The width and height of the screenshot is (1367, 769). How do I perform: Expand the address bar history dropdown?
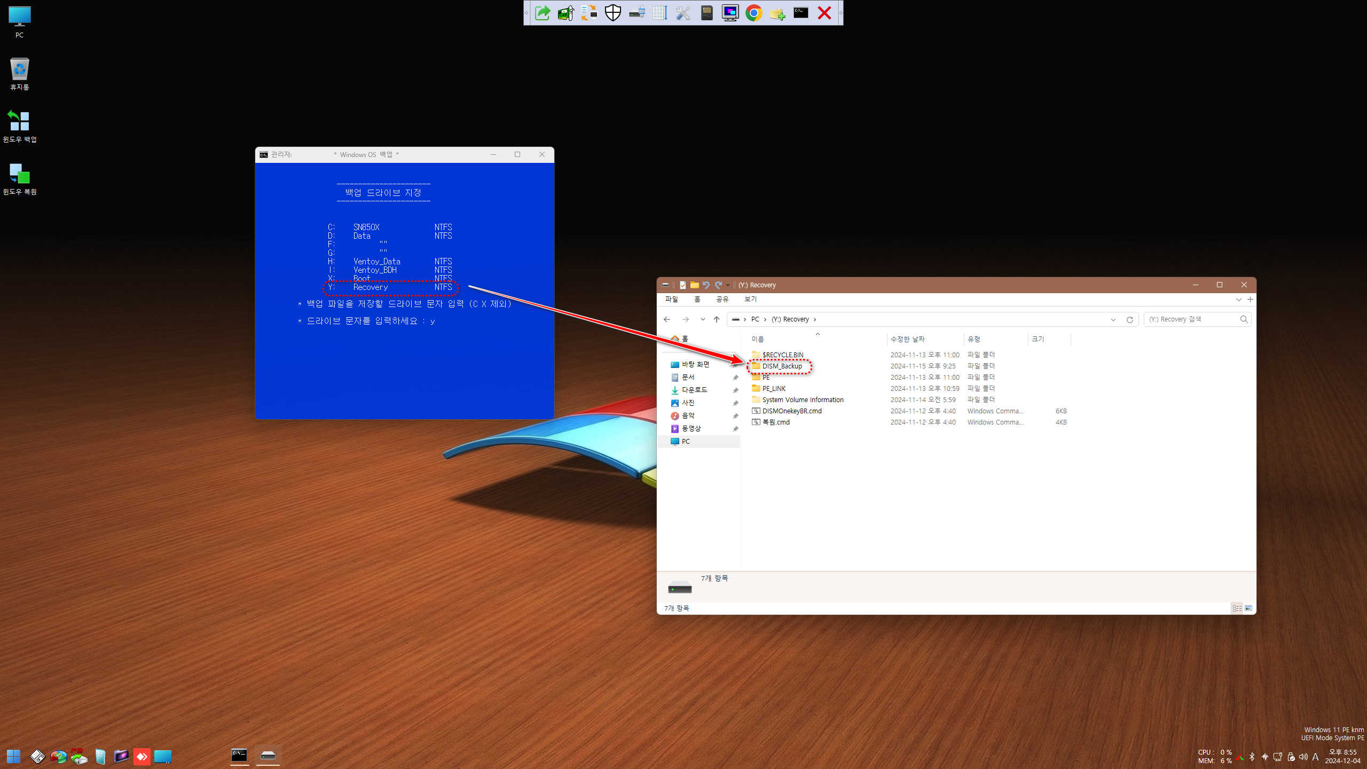(1113, 319)
